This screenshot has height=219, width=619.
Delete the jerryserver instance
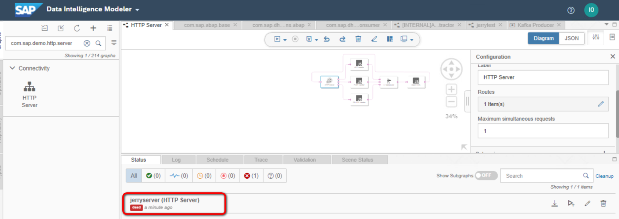coord(603,203)
